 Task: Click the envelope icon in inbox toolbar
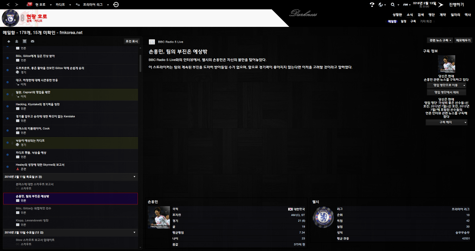click(32, 41)
